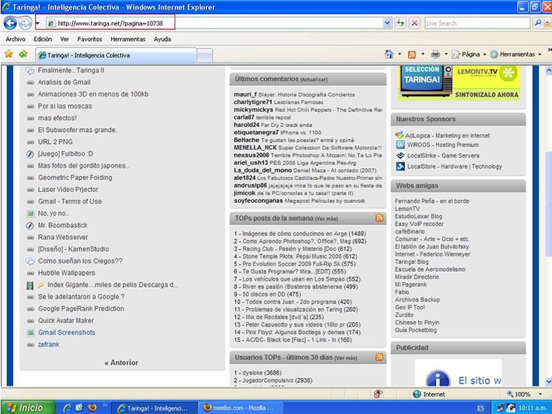The image size is (552, 414).
Task: Click the « Anterior pagination link
Action: 121,363
